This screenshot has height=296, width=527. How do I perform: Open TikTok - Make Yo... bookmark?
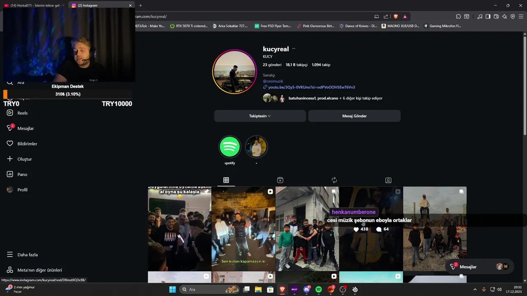[150, 26]
